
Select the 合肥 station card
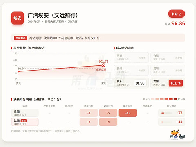point(168,58)
